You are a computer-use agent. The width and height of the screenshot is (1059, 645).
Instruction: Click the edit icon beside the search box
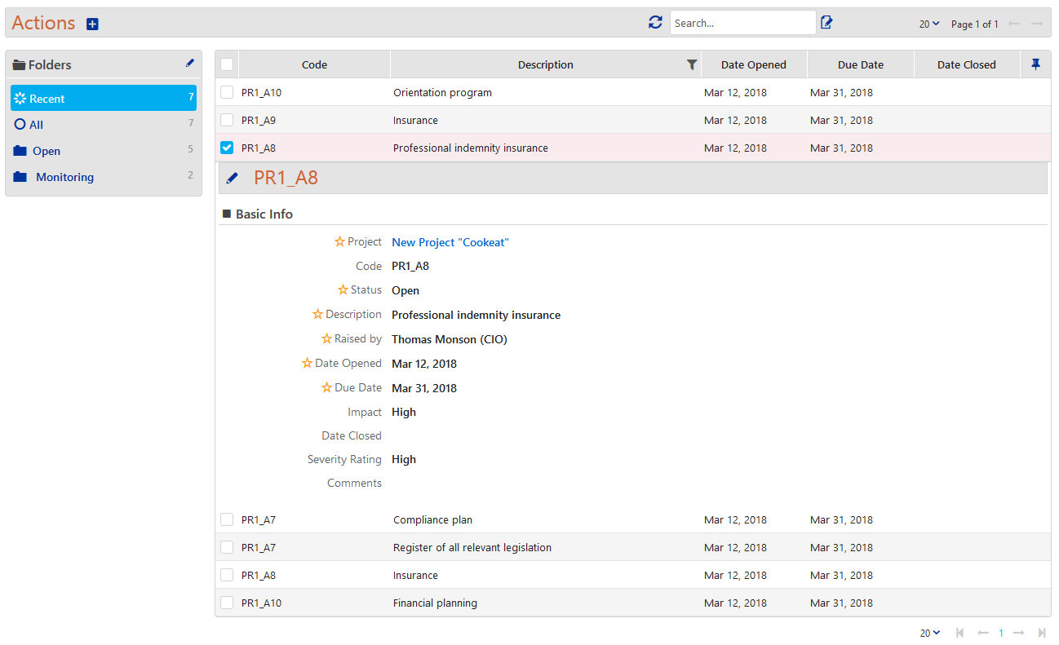coord(826,23)
